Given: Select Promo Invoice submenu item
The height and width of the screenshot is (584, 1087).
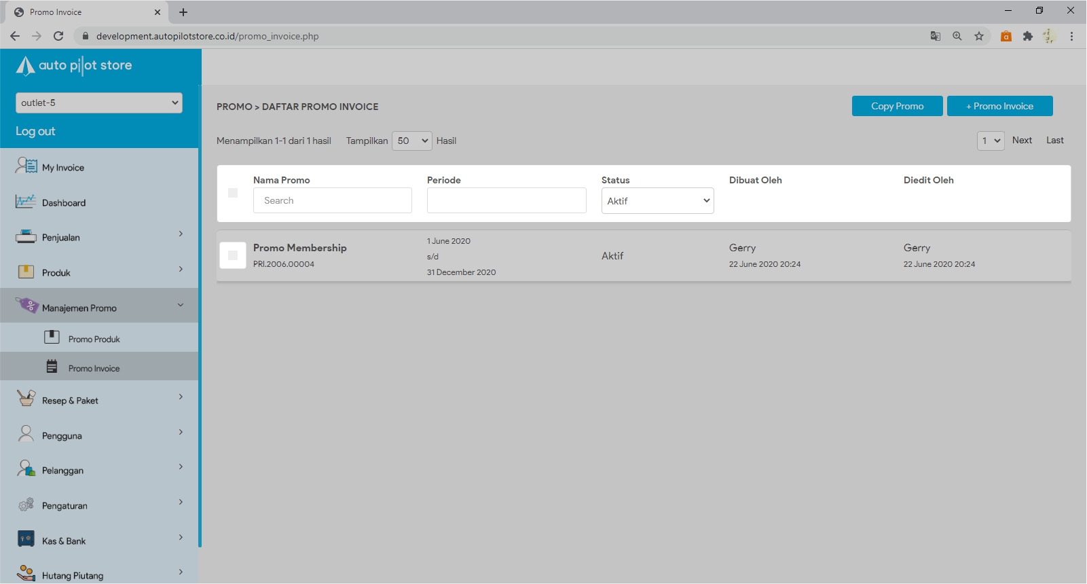Looking at the screenshot, I should tap(94, 368).
